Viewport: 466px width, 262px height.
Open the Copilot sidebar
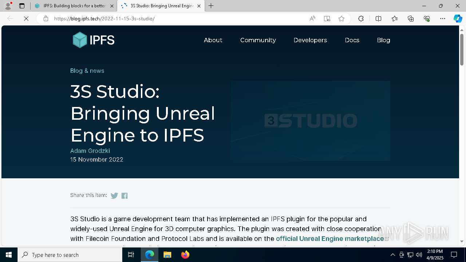tap(458, 19)
